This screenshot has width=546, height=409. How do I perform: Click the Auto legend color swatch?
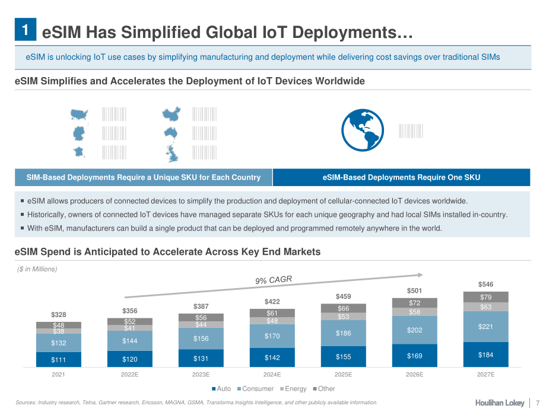point(214,389)
